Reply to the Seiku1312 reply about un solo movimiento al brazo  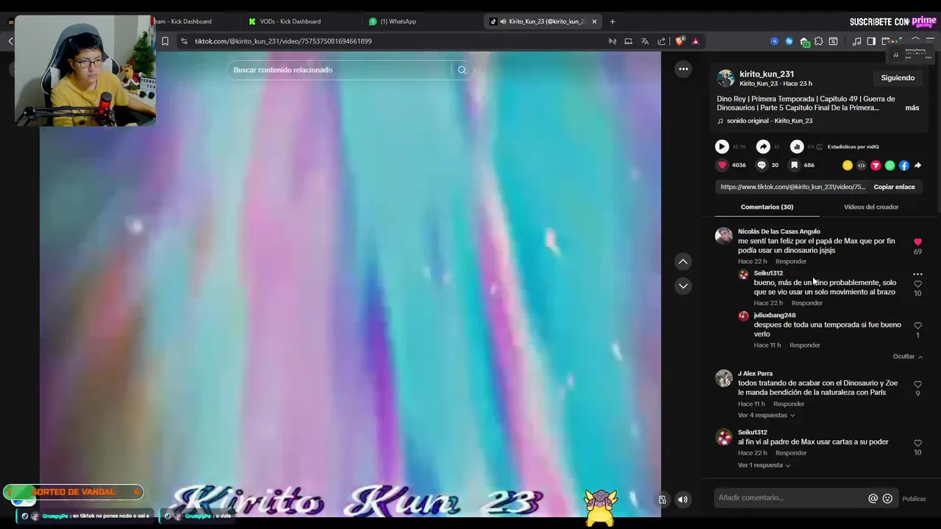point(806,303)
